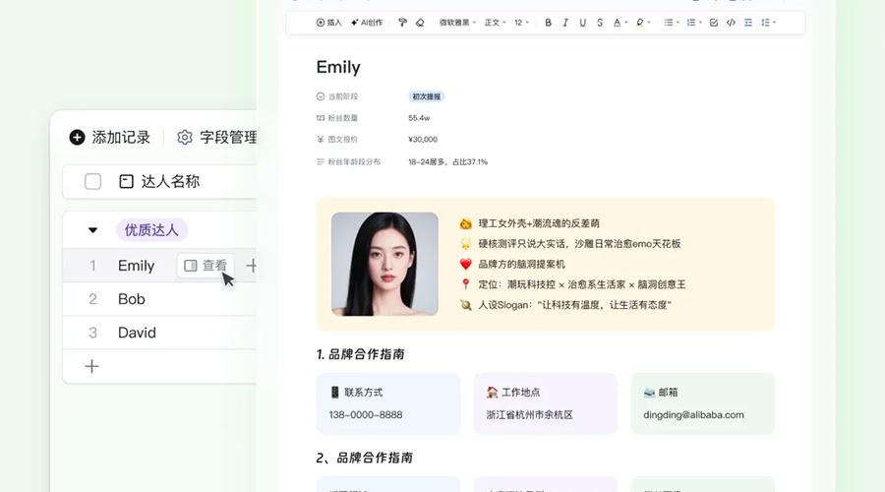885x492 pixels.
Task: Click the eraser clear-format icon
Action: [x=420, y=23]
